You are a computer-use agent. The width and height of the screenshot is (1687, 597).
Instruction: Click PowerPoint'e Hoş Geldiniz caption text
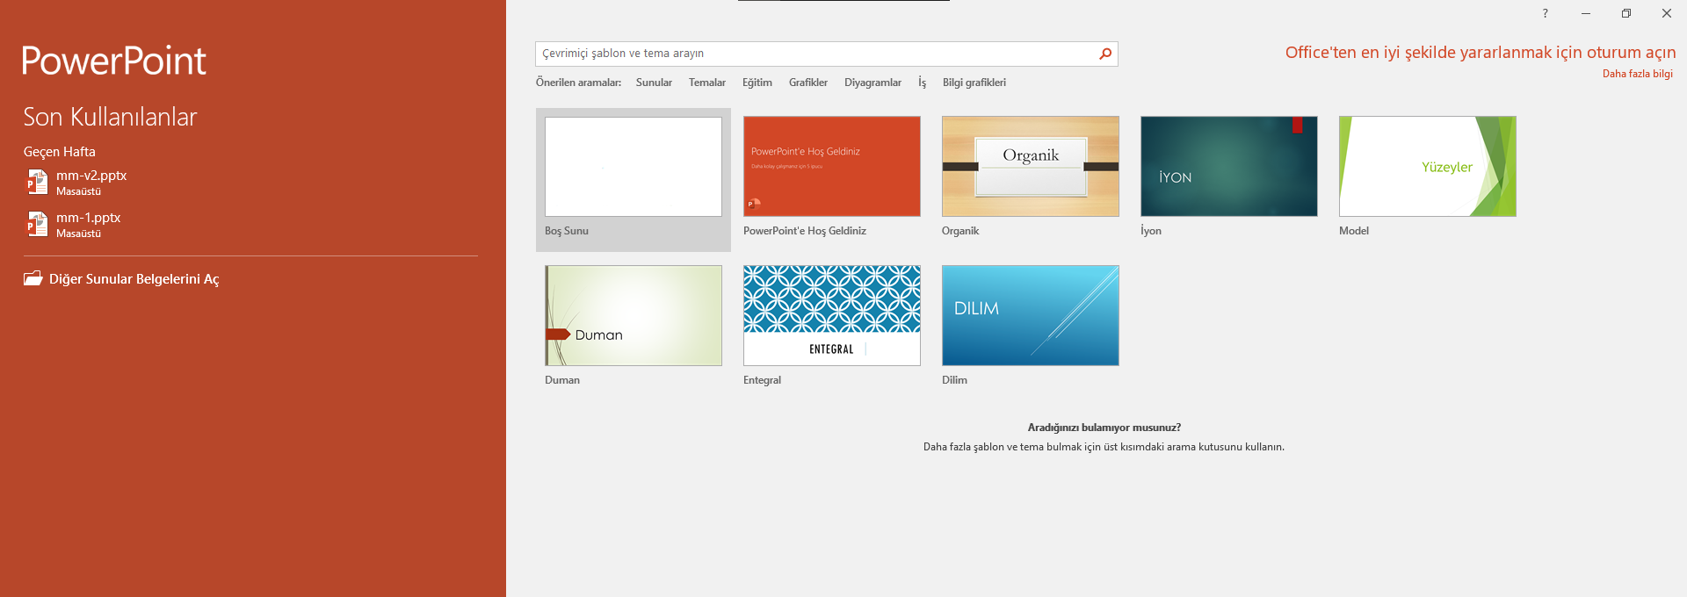tap(805, 231)
